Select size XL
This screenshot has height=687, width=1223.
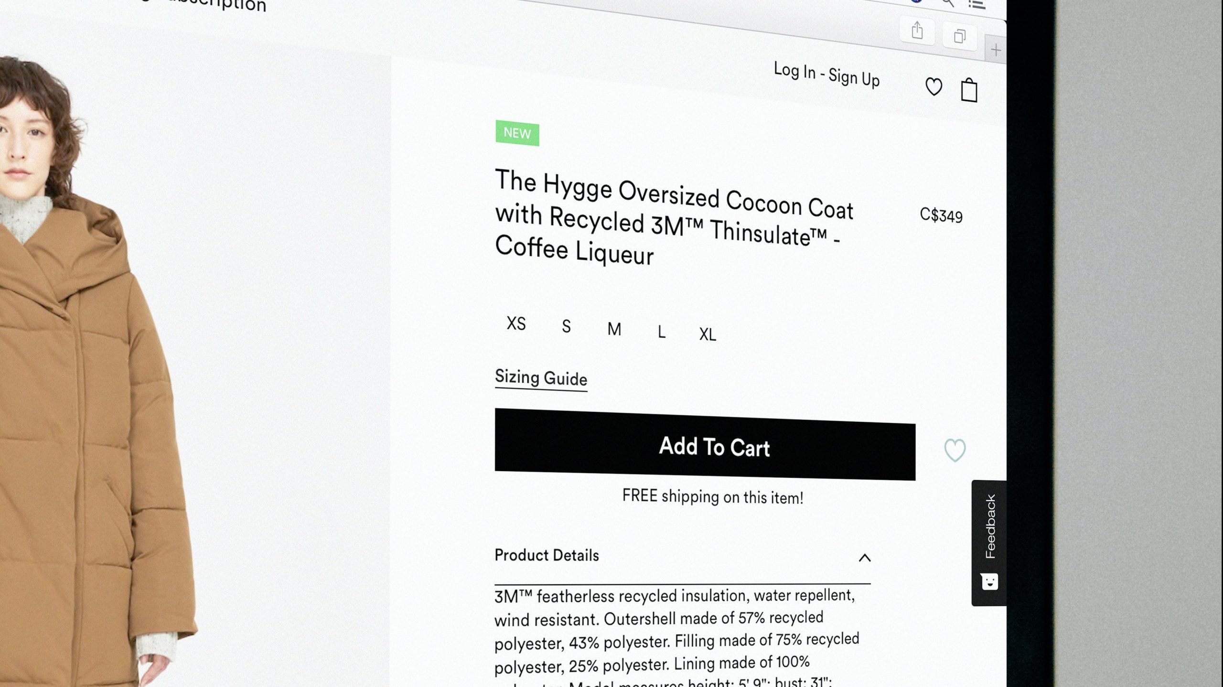(x=708, y=334)
